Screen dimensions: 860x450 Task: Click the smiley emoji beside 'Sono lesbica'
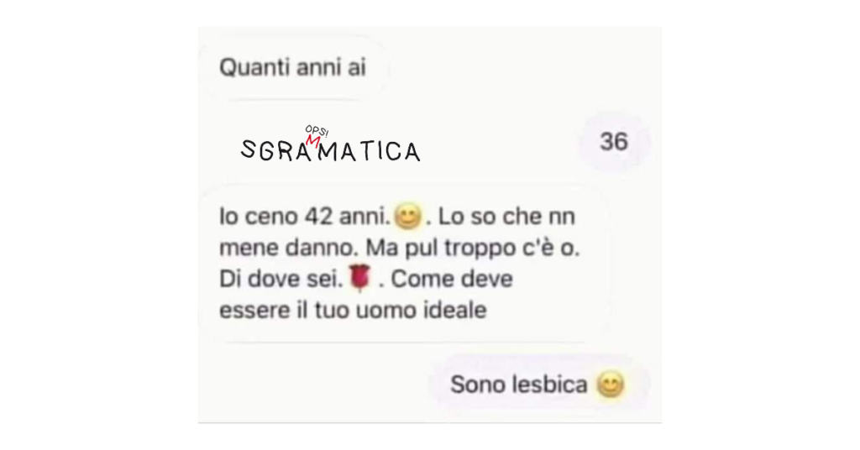click(611, 385)
